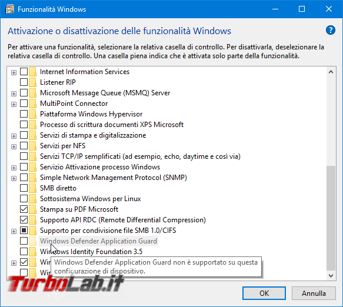Expand the MultiPoint Connector node
343x307 pixels.
[14, 104]
